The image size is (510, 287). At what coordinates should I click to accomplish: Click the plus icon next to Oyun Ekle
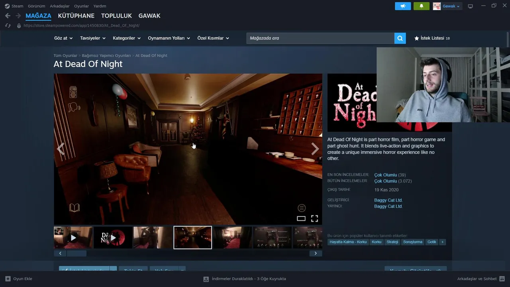(8, 279)
